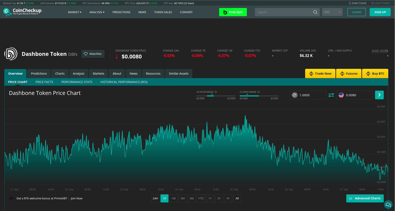Click the Binance icon on Trade Now
Screen dimensions: 395x211
(x=311, y=74)
